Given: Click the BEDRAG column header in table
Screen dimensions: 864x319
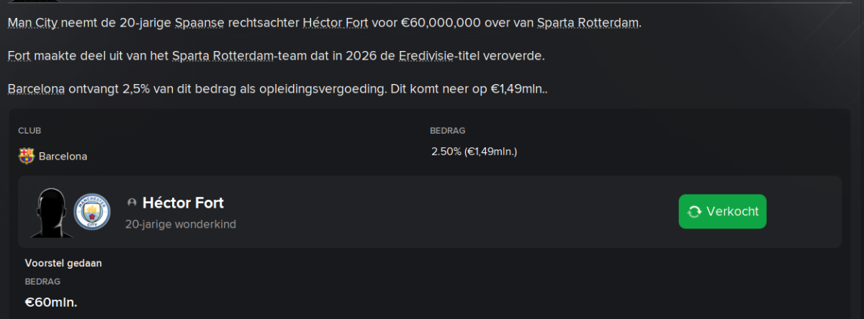Looking at the screenshot, I should tap(448, 131).
